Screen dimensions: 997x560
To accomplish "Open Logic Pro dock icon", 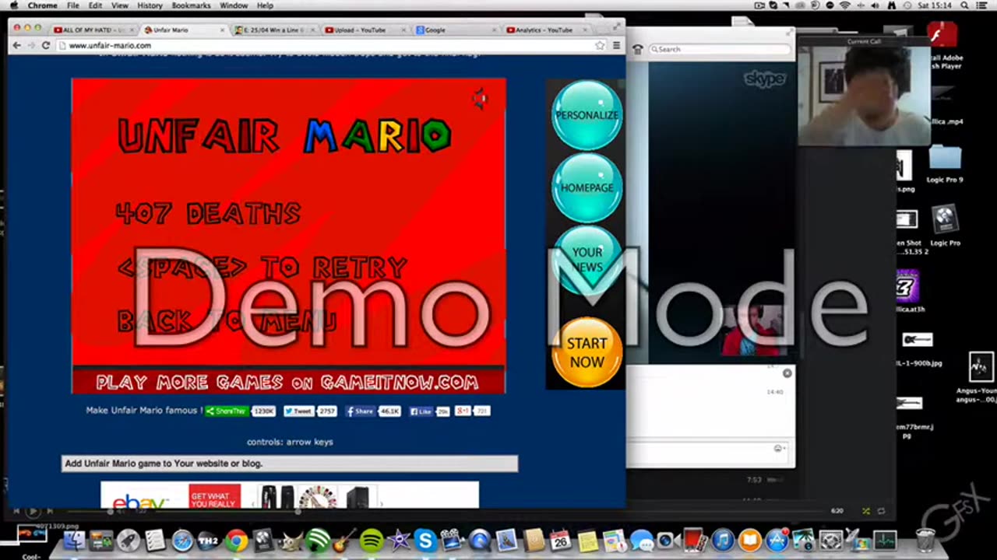I will click(264, 540).
